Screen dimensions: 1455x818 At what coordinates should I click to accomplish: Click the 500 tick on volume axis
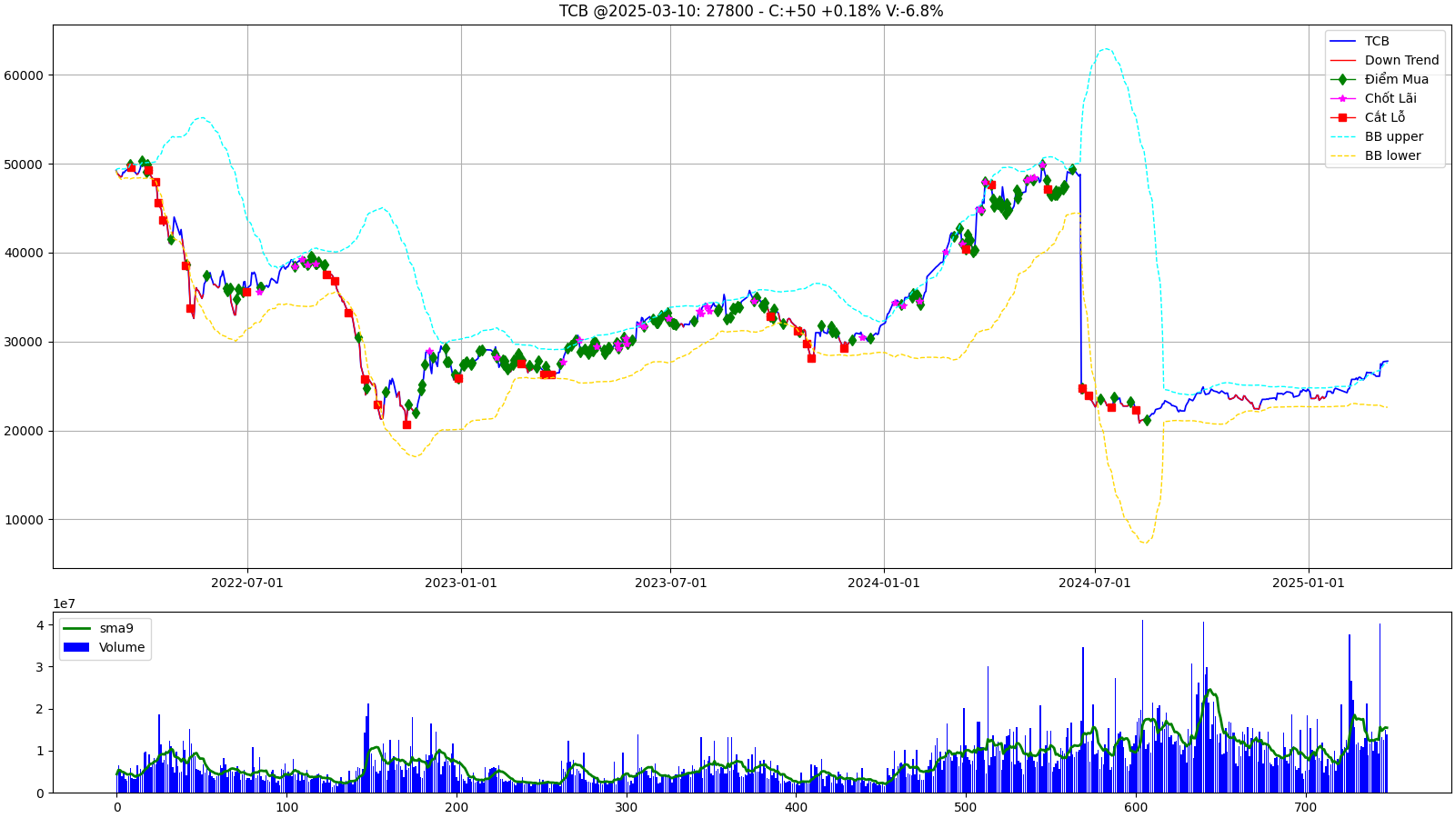point(966,807)
